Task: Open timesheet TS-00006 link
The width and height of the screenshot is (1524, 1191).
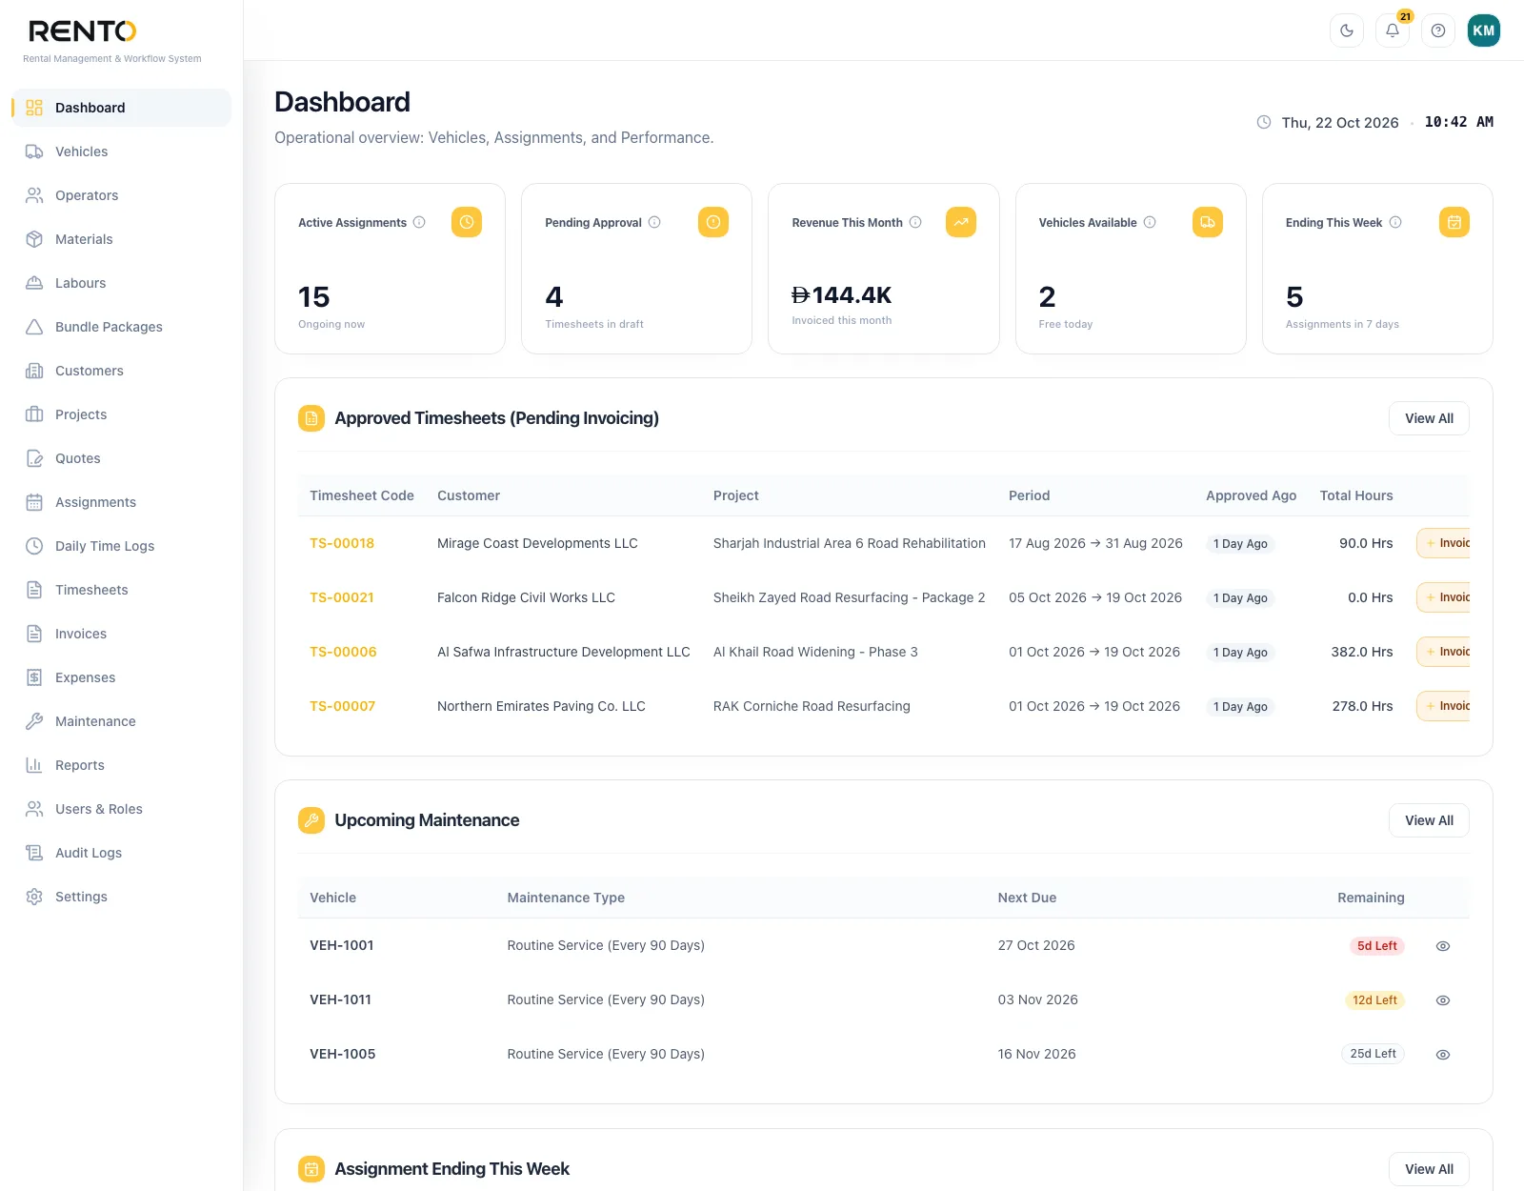Action: coord(343,652)
